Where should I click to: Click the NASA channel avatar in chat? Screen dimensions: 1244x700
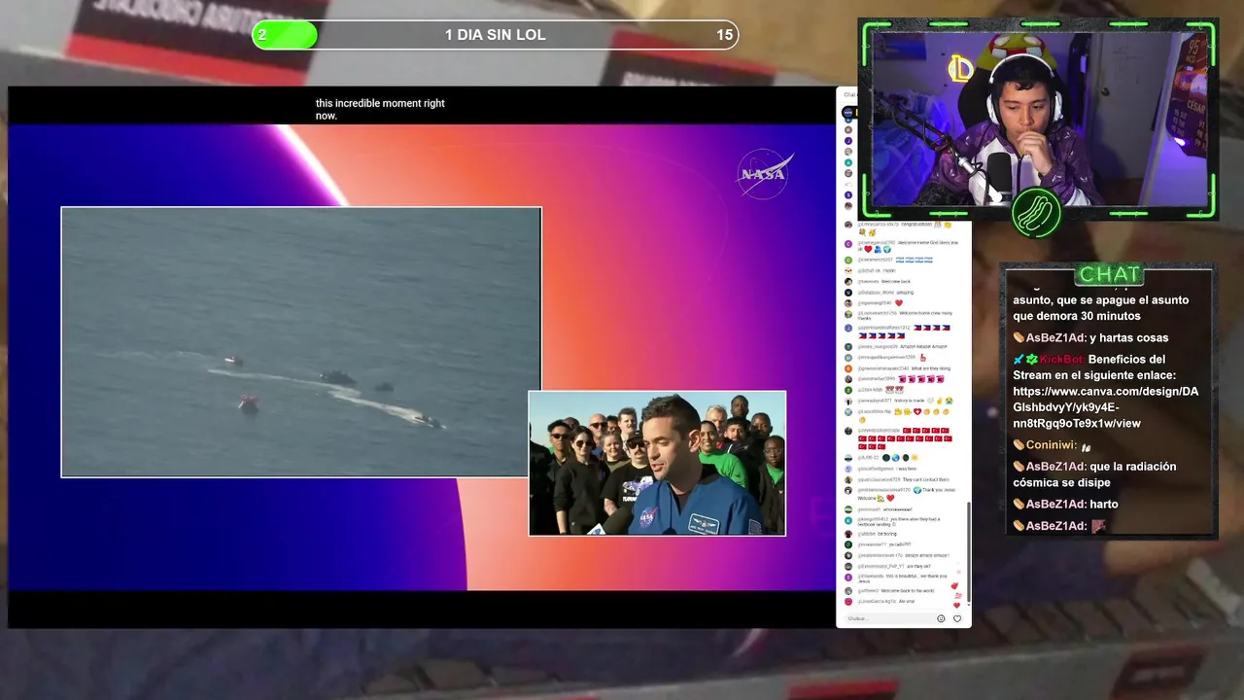pos(847,113)
